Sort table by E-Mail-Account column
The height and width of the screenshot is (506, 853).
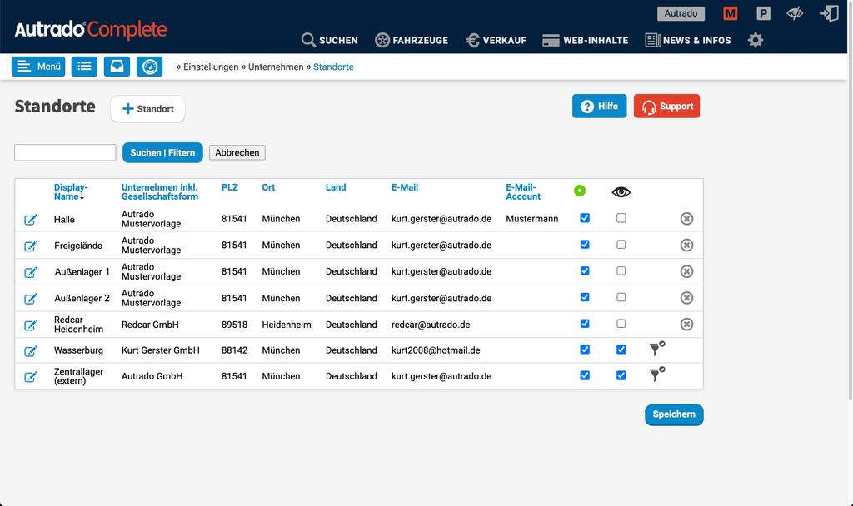[x=523, y=192]
